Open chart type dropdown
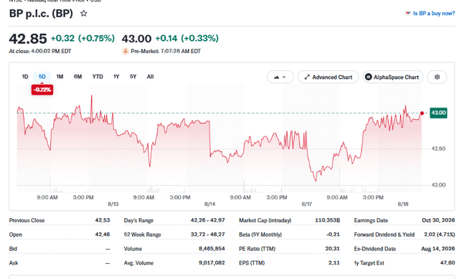Screen dimensions: 459x279 pos(280,77)
